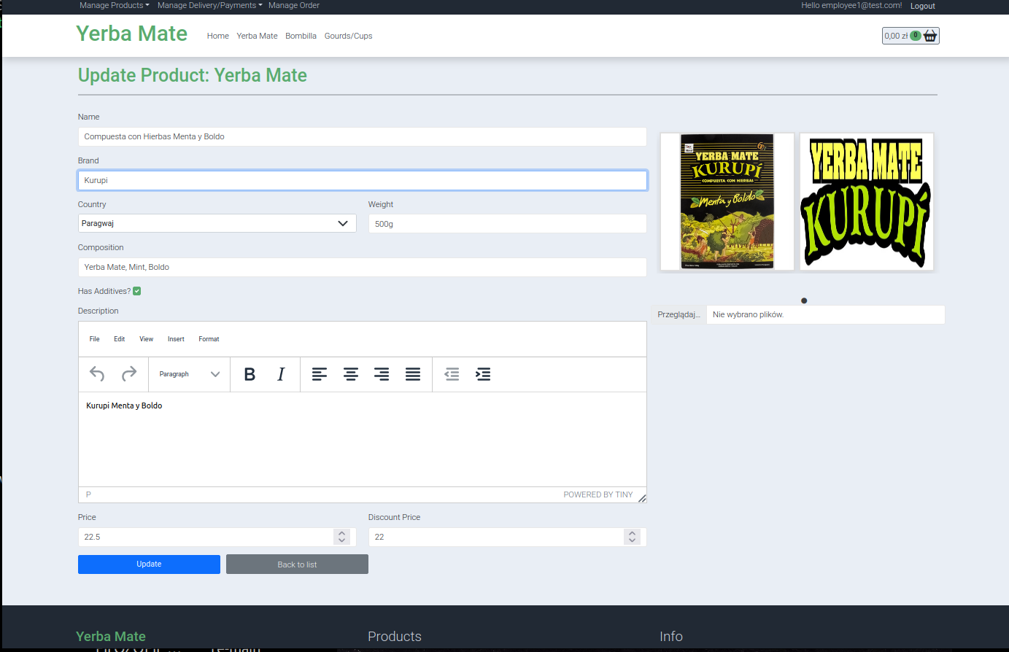Screen dimensions: 1009x652
Task: Undo the last edit in description editor
Action: [97, 374]
